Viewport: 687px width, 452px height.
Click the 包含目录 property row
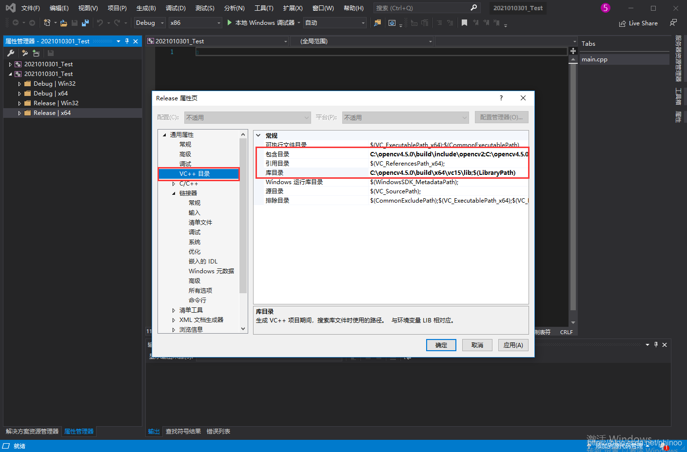click(x=392, y=154)
